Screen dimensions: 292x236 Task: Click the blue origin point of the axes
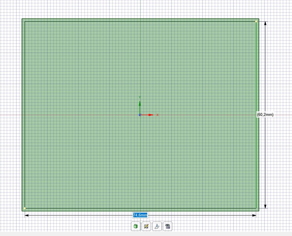[x=140, y=115]
